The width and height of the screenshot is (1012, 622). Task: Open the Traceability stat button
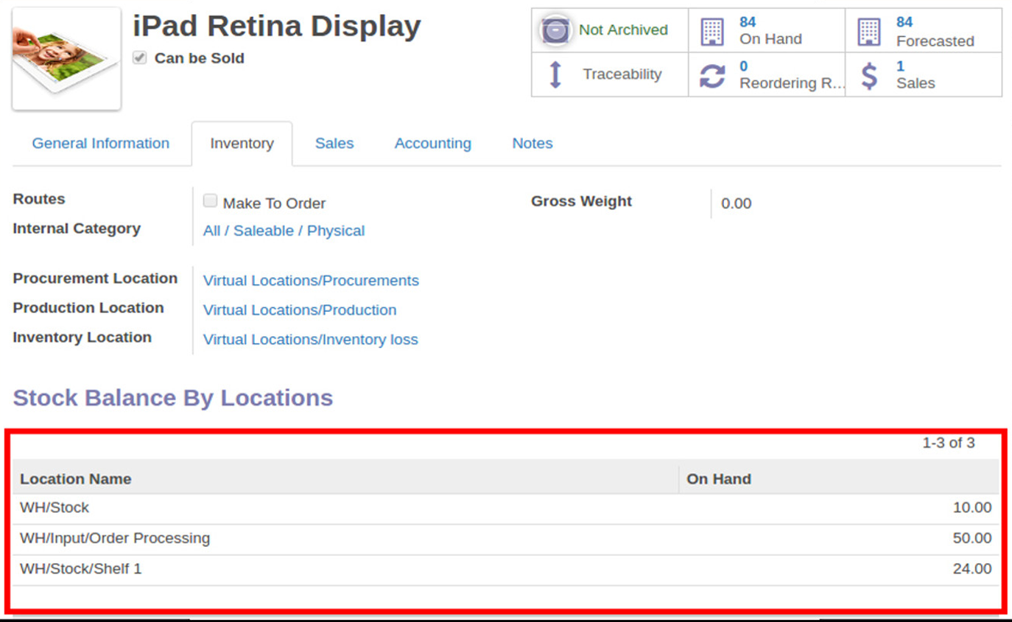(x=610, y=74)
